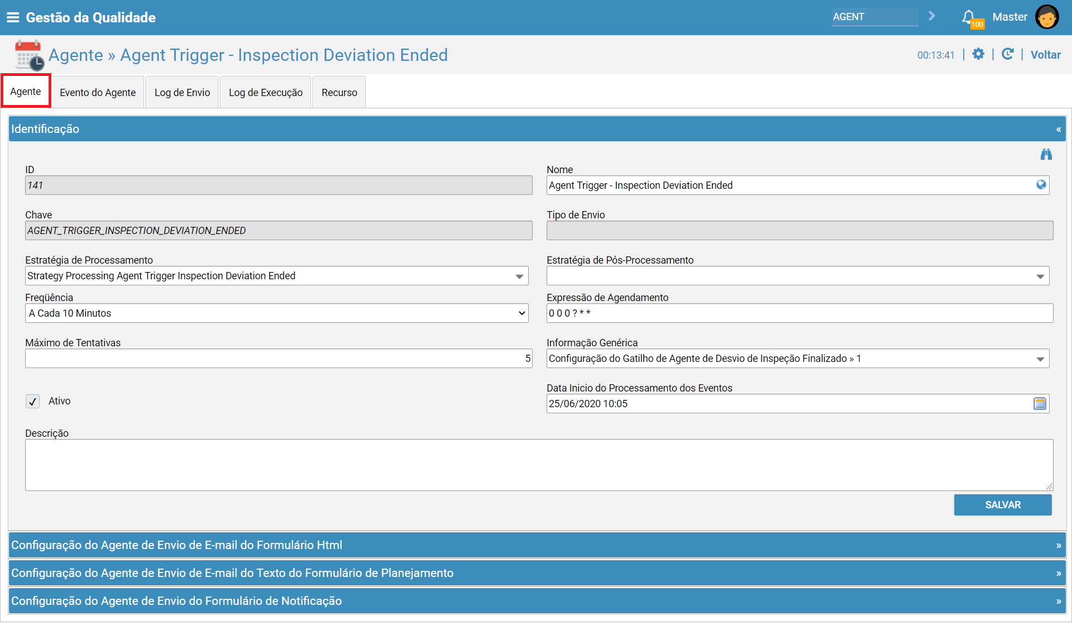Open the Master user avatar
The image size is (1072, 625).
click(x=1047, y=17)
